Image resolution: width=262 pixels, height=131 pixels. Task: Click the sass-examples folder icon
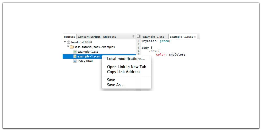pyautogui.click(x=72, y=47)
